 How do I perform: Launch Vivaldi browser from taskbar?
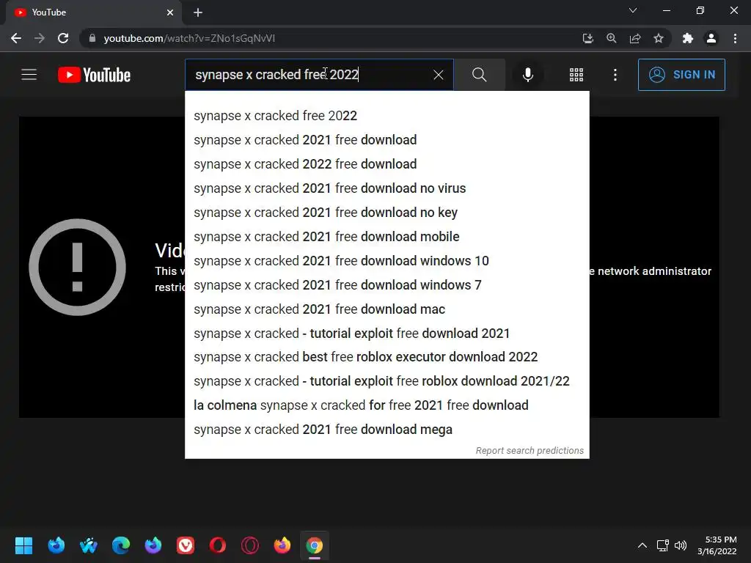click(186, 545)
